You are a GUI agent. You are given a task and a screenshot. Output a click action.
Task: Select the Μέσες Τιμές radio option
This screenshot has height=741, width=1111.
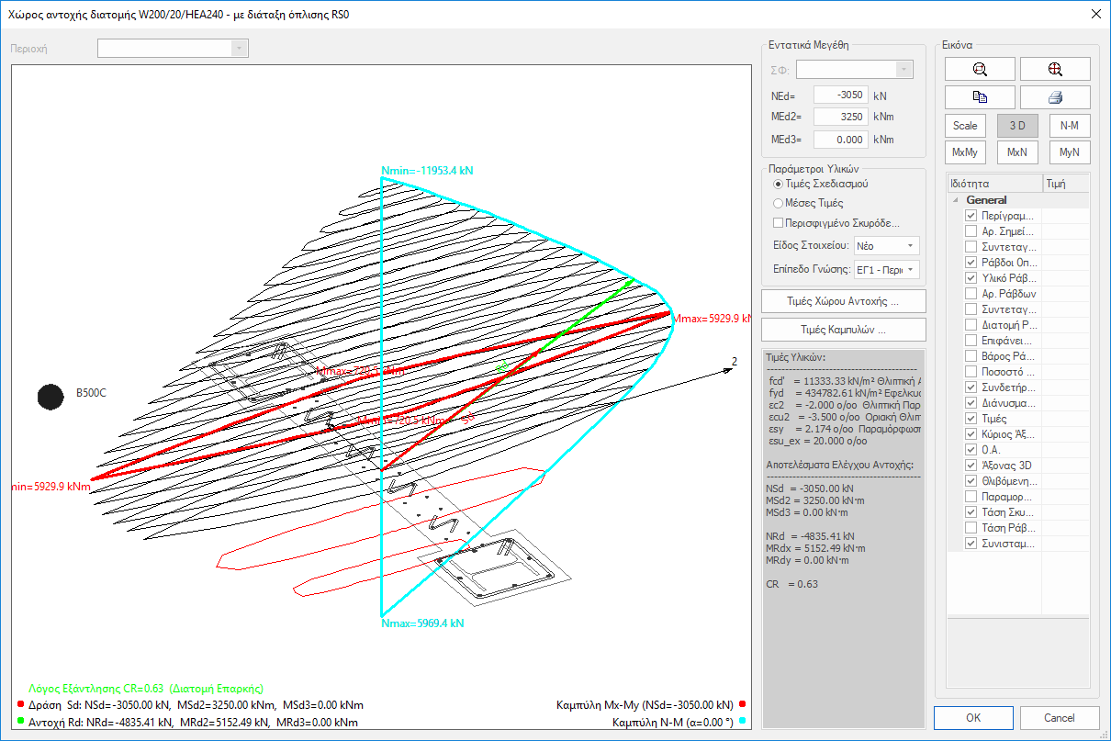[x=779, y=203]
